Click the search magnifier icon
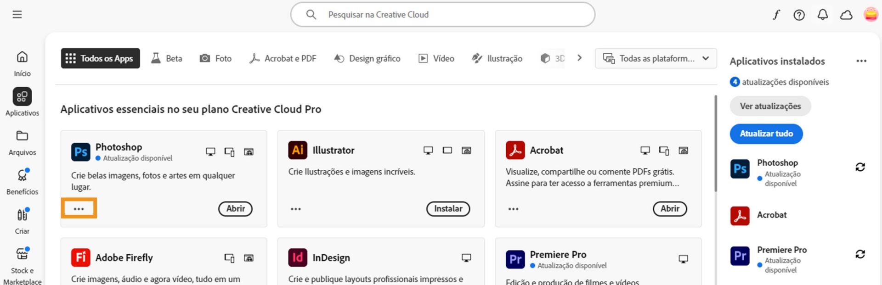The image size is (882, 285). 311,15
